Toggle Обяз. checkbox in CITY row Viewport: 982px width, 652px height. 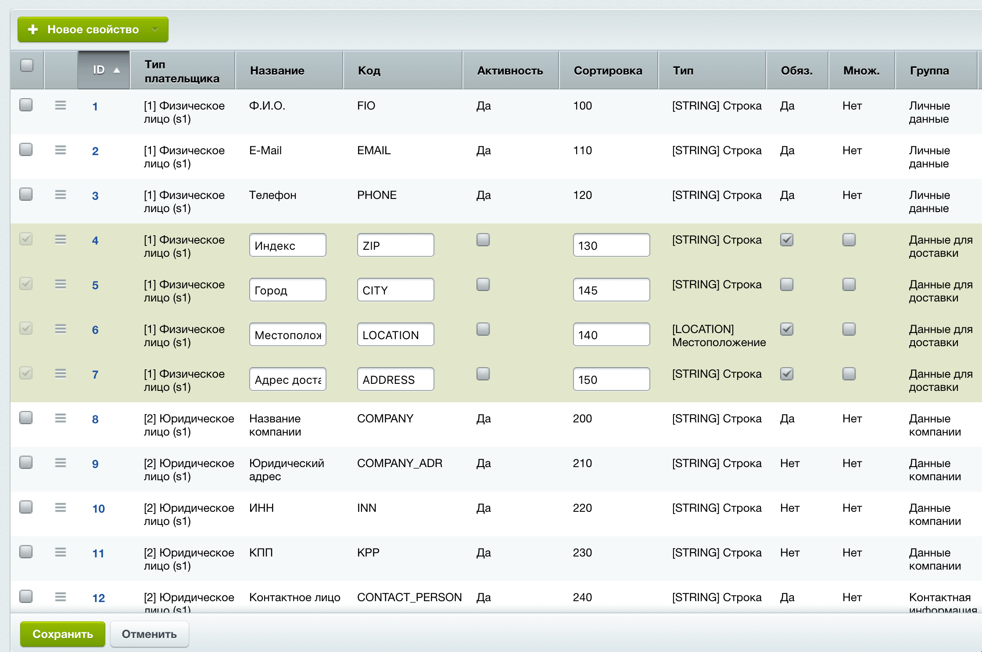pyautogui.click(x=787, y=284)
